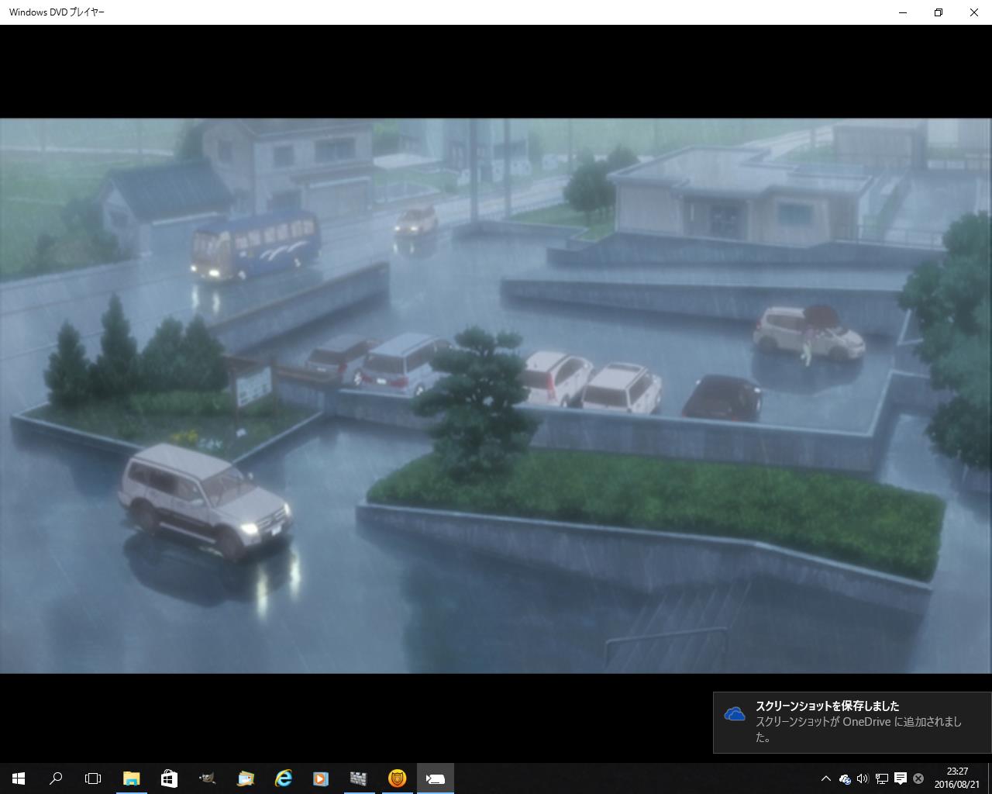Open the network connection tray icon
The width and height of the screenshot is (992, 794).
pos(882,778)
